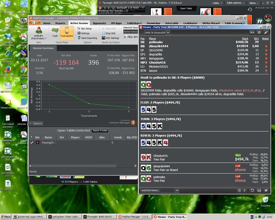Sort by bb's column header in Viewer
This screenshot has height=220, width=275.
[256, 38]
